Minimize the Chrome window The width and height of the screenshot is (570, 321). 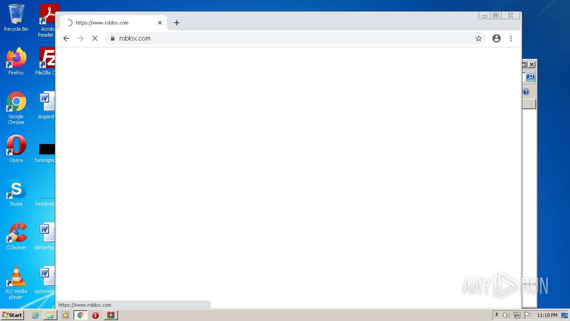point(484,16)
